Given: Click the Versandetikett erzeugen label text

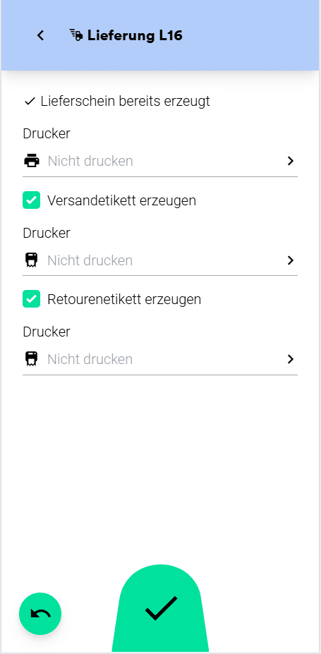Looking at the screenshot, I should (122, 200).
